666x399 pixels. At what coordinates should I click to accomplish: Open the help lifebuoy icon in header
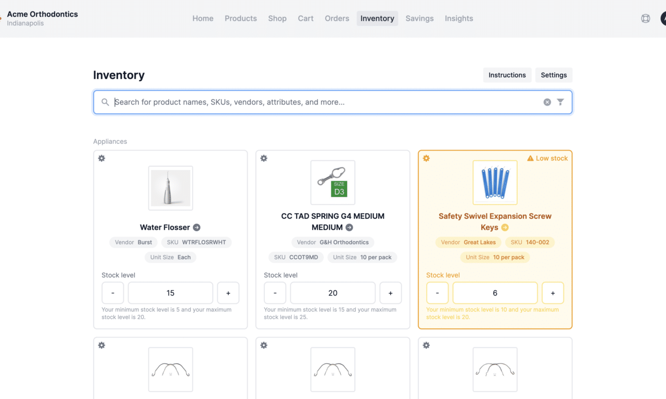click(x=645, y=19)
